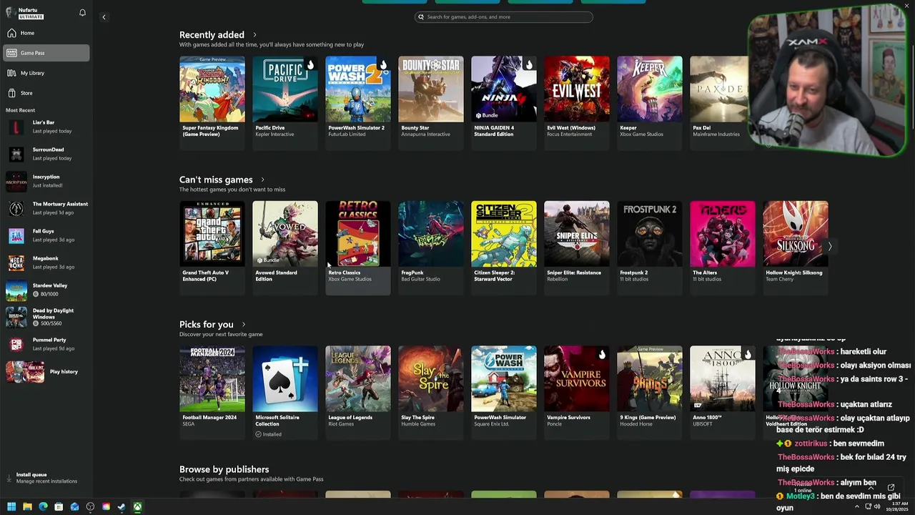Open The Mortuary Assistant recent entry
915x515 pixels.
coord(46,208)
